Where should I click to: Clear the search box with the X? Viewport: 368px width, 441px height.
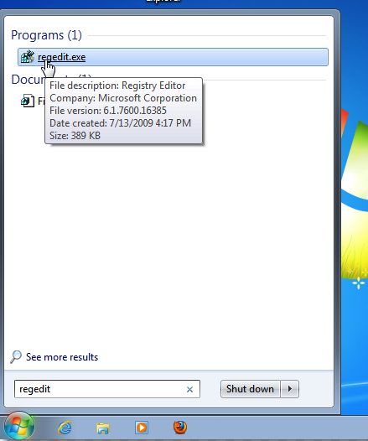(189, 390)
